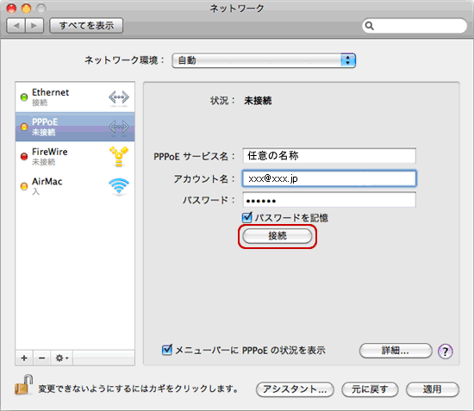The image size is (474, 411).
Task: Open the ネットワーク環境 dropdown
Action: [x=264, y=60]
